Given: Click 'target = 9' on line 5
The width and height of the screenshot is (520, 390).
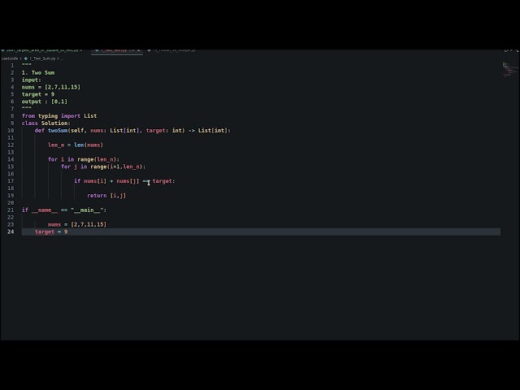Looking at the screenshot, I should 38,94.
